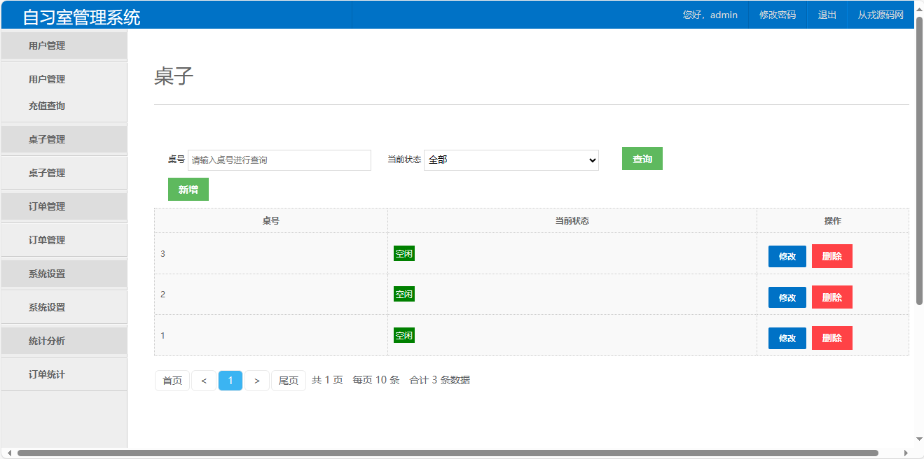Click the right arrow of horizontal scrollbar
The height and width of the screenshot is (459, 924).
point(906,453)
